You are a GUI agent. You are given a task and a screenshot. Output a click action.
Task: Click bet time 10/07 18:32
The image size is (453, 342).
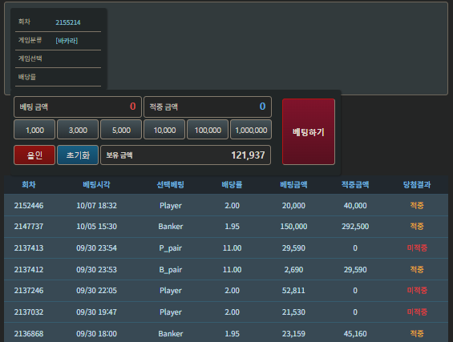[96, 206]
